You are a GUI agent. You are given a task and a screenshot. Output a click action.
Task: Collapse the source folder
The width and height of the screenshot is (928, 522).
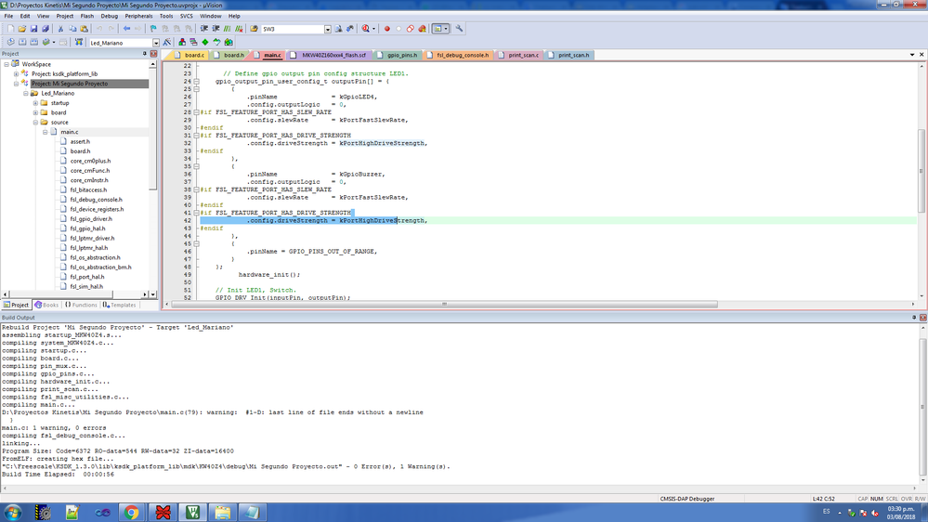point(35,123)
